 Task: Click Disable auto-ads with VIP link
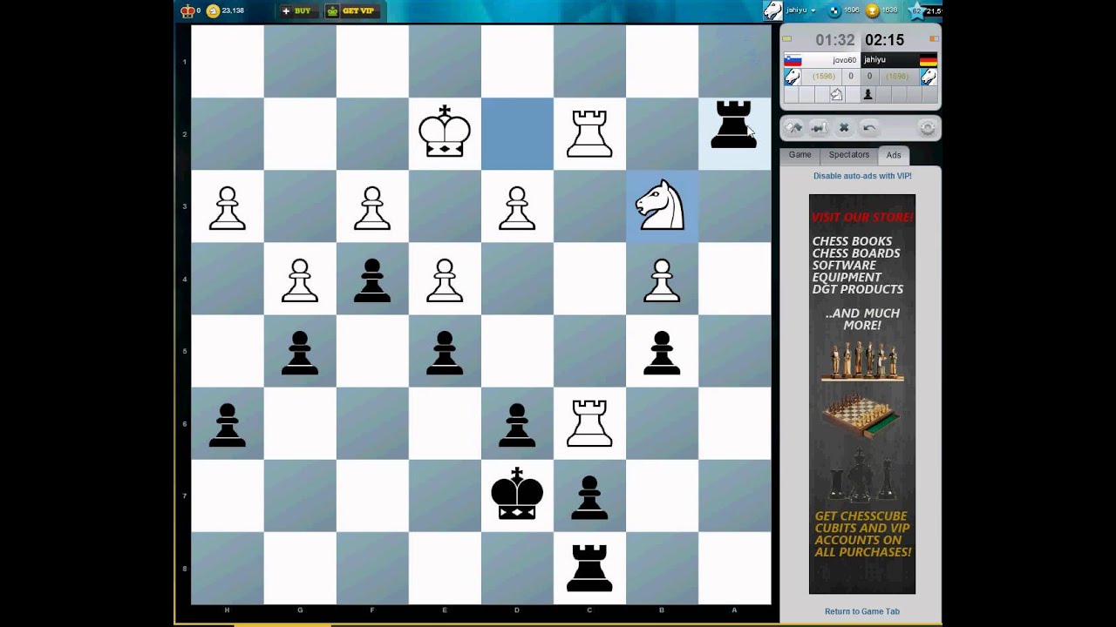862,176
